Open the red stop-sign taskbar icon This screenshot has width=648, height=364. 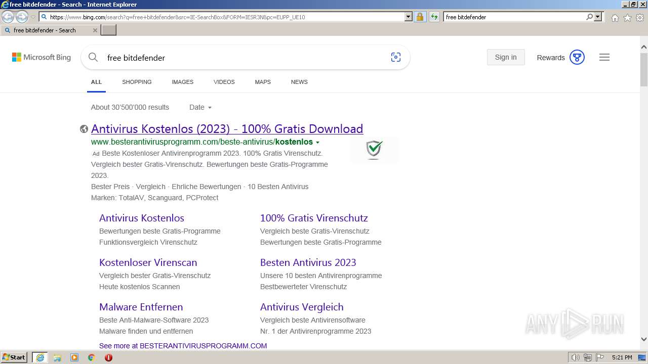coord(108,357)
